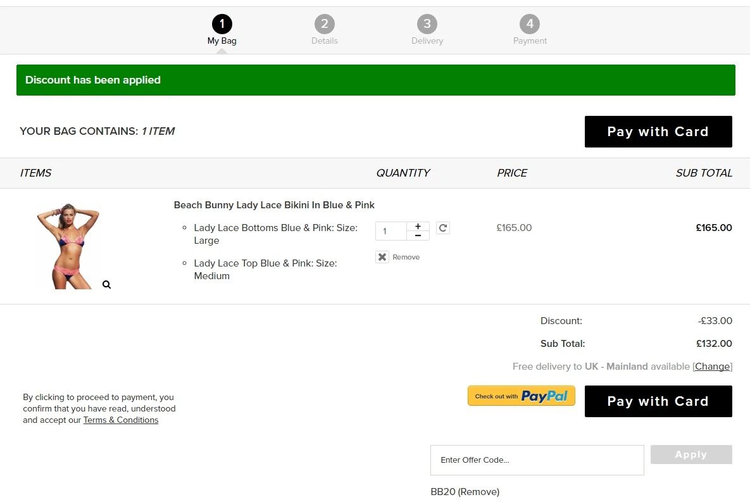Viewport: 750px width, 502px height.
Task: Click the magnifier icon on product image
Action: (107, 285)
